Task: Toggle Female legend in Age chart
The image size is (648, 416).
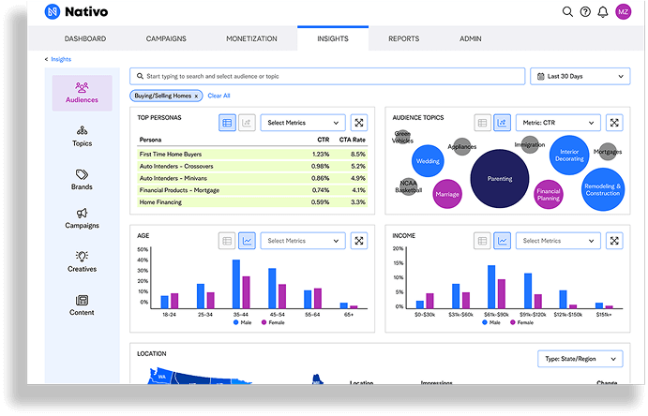Action: pyautogui.click(x=273, y=322)
